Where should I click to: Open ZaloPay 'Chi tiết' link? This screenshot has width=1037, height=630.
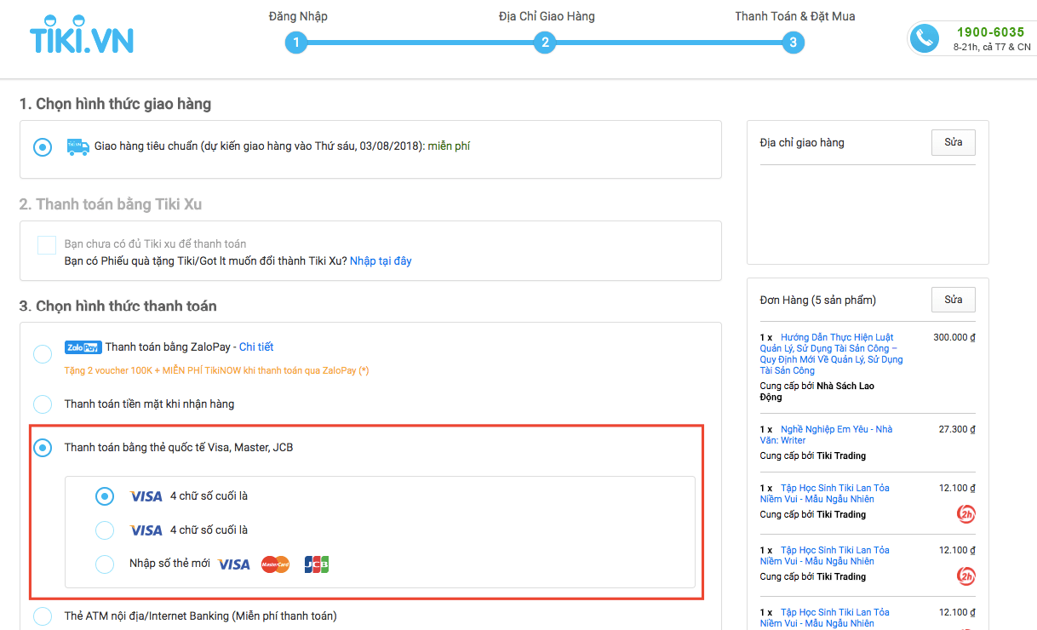[x=256, y=347]
